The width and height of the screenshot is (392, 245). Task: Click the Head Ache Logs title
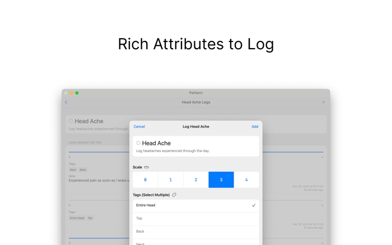pyautogui.click(x=196, y=102)
